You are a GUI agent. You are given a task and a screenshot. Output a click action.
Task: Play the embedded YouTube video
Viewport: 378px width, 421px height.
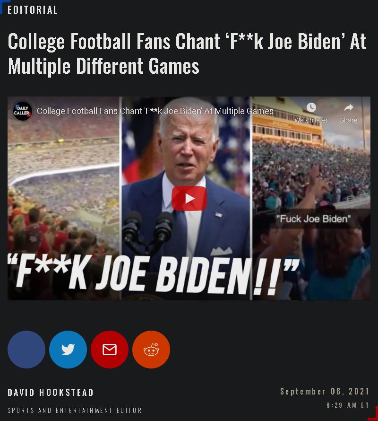189,198
